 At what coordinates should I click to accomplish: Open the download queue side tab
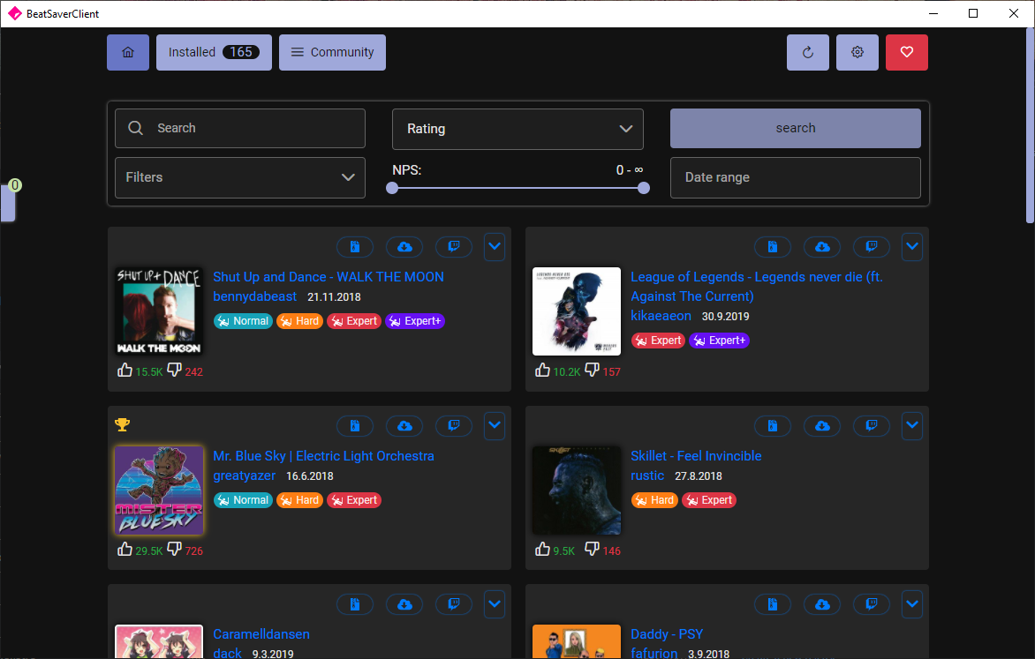(x=8, y=202)
